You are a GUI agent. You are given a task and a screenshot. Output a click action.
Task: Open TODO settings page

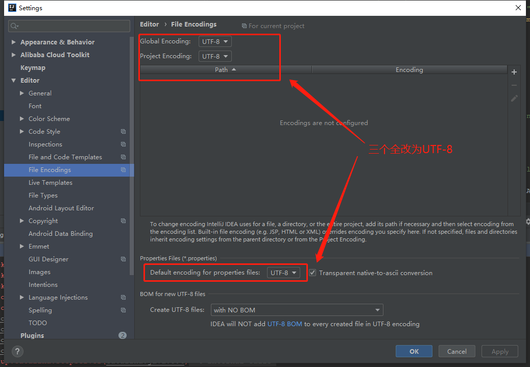[37, 323]
